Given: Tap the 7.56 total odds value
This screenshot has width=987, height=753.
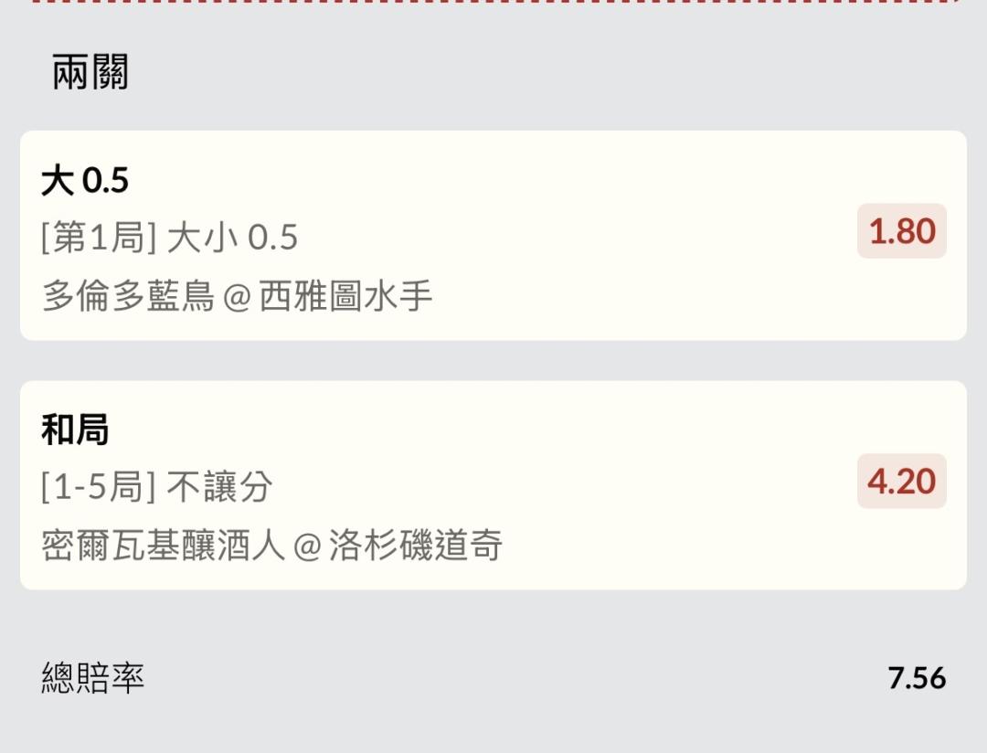Looking at the screenshot, I should click(917, 678).
